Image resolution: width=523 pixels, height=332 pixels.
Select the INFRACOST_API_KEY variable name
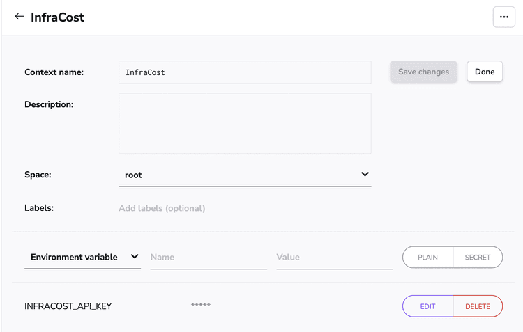(x=68, y=306)
